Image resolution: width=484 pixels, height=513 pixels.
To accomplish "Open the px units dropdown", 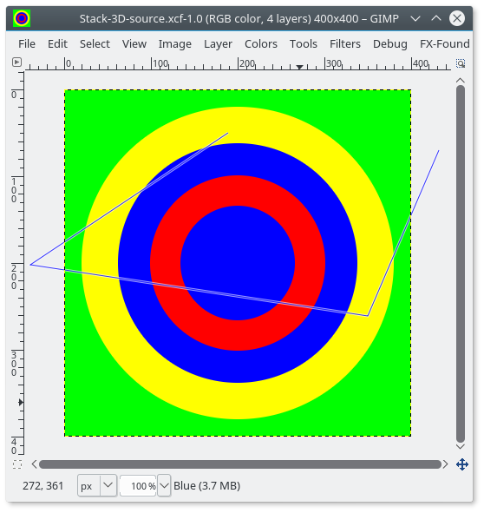I will 97,485.
